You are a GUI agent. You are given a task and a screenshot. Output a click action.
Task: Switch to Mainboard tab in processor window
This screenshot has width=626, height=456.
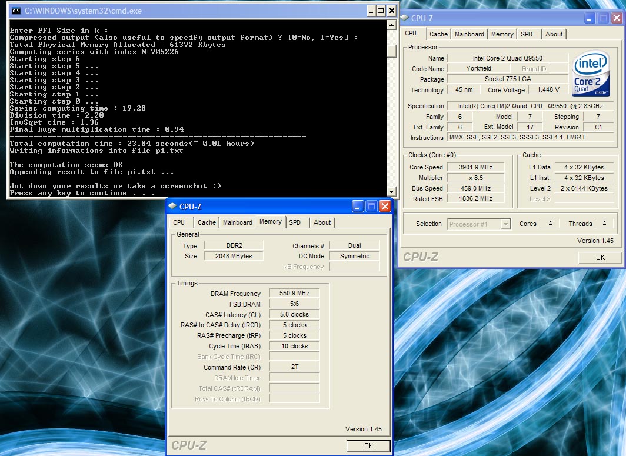point(469,34)
